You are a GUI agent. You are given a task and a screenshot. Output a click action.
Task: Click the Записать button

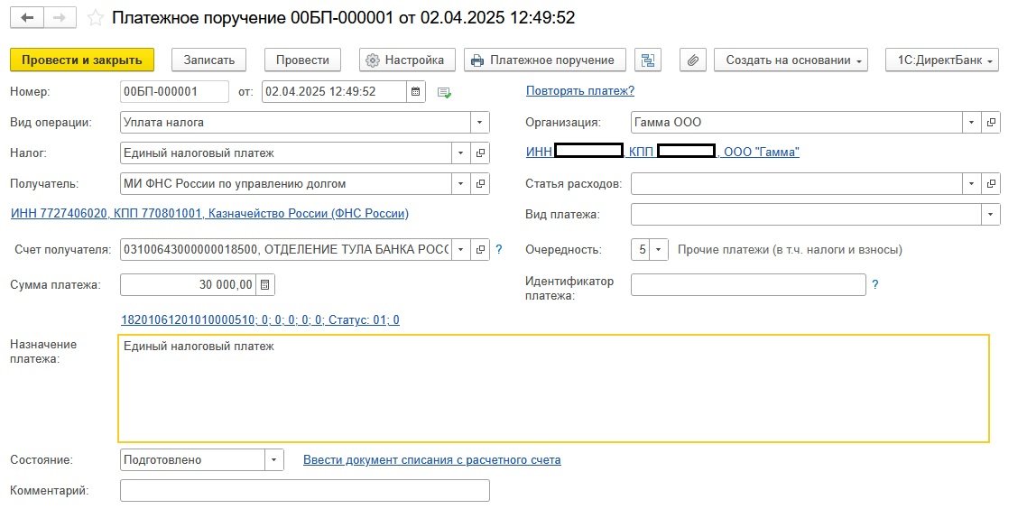(x=208, y=60)
